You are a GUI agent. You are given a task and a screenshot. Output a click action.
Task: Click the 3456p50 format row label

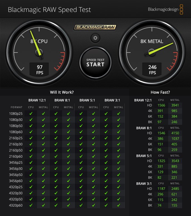point(16,175)
